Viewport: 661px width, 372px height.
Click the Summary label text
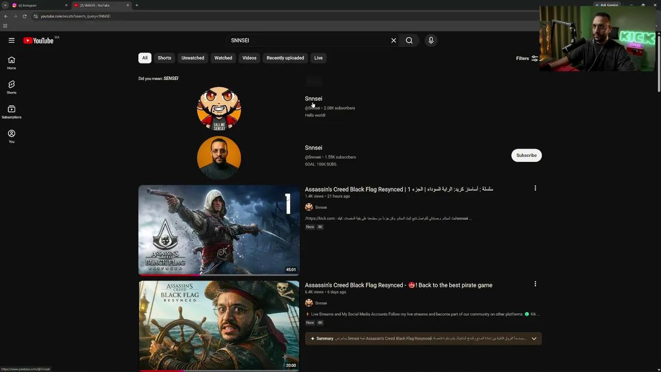coord(325,338)
